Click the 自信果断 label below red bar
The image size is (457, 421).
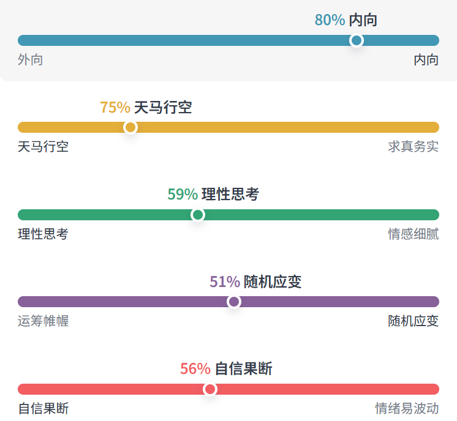(x=43, y=409)
